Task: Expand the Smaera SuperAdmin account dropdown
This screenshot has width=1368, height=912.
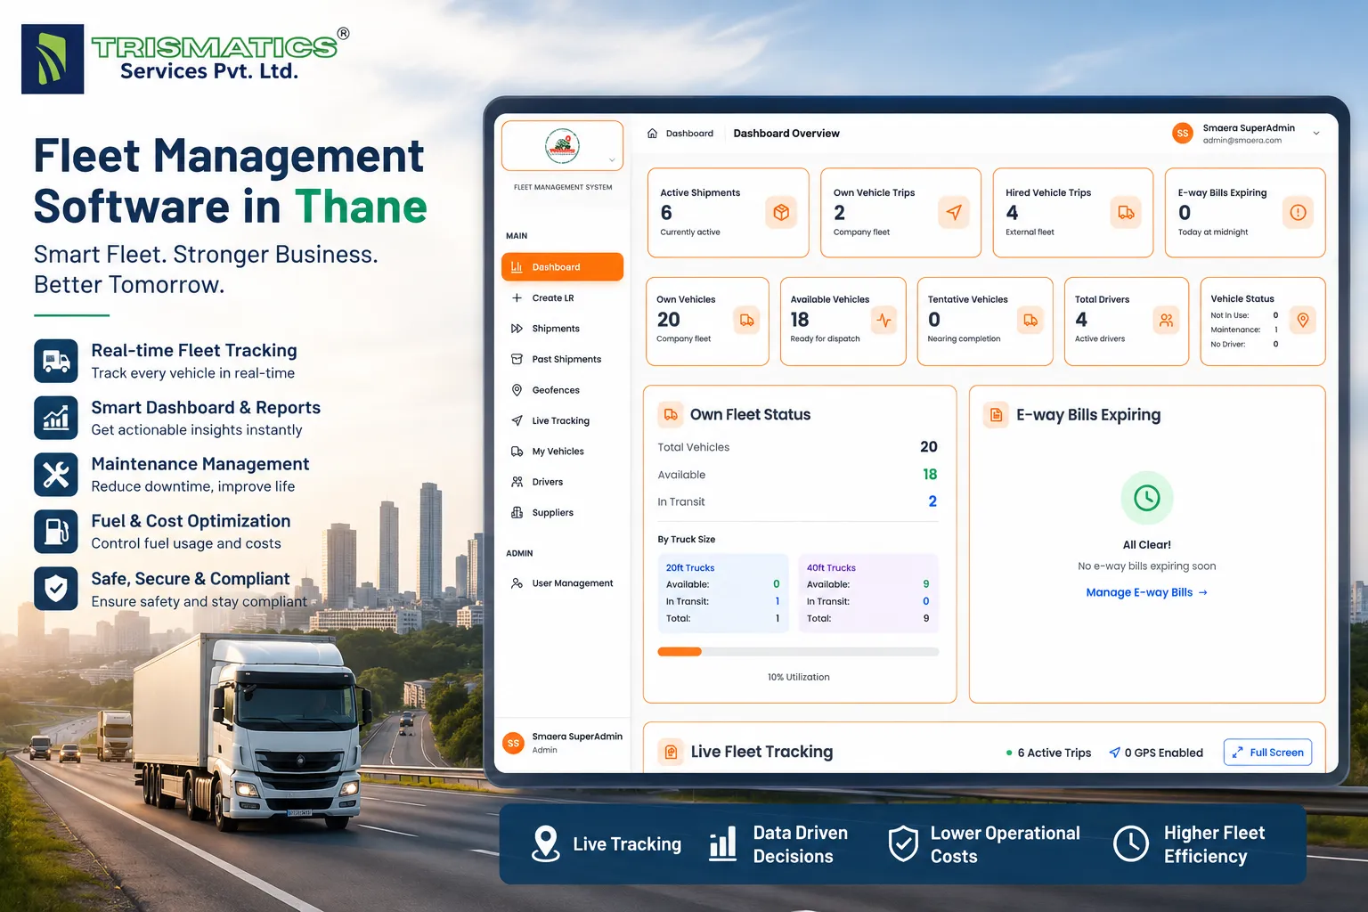Action: [x=1316, y=134]
